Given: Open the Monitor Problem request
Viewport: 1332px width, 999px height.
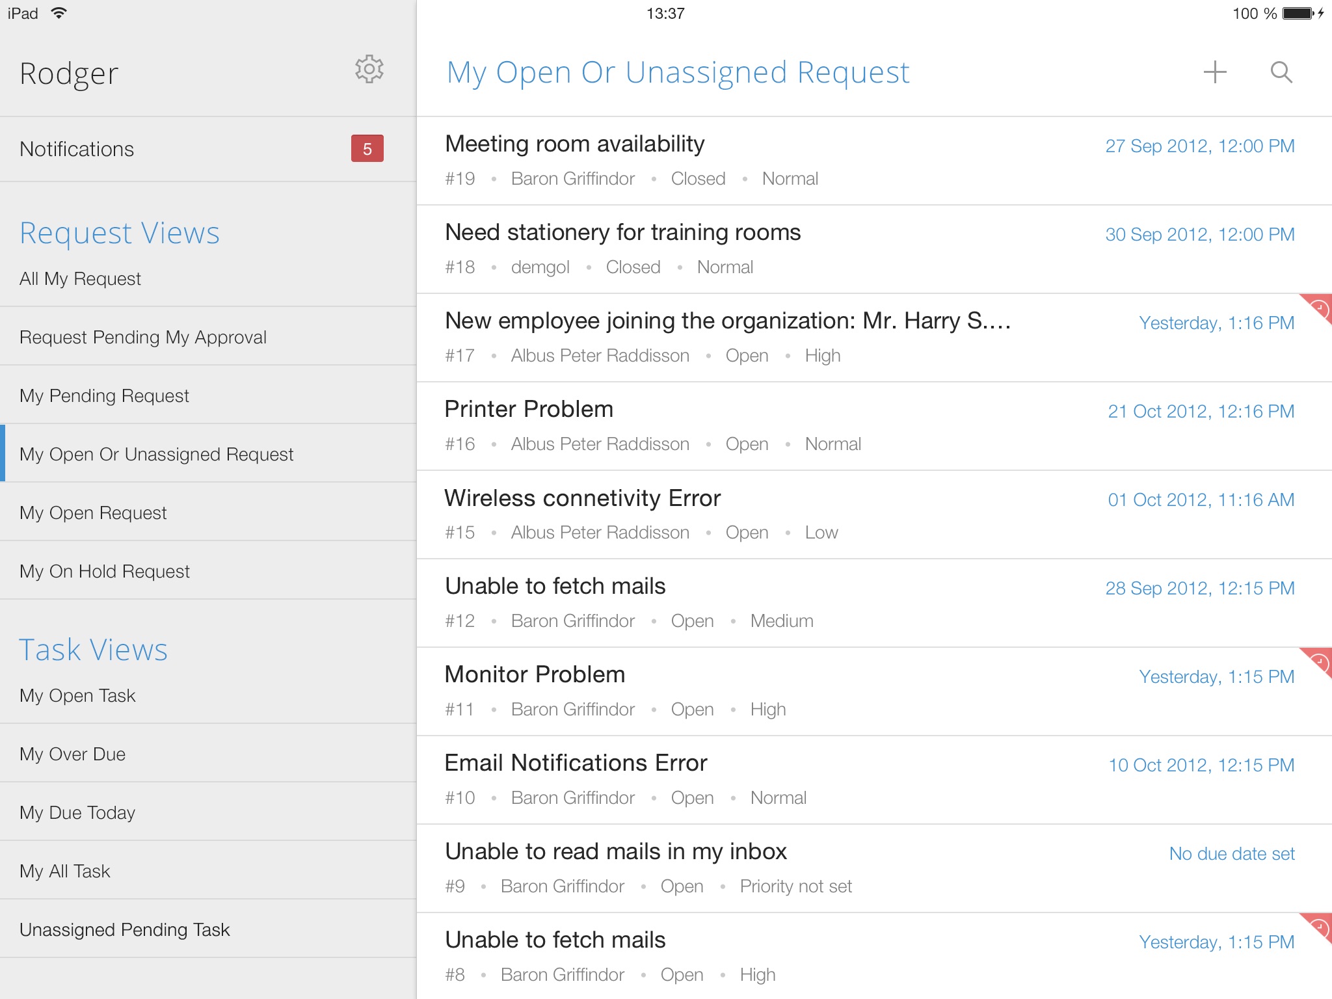Looking at the screenshot, I should click(874, 691).
